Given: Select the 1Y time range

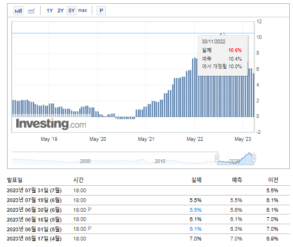Looking at the screenshot, I should coord(49,10).
